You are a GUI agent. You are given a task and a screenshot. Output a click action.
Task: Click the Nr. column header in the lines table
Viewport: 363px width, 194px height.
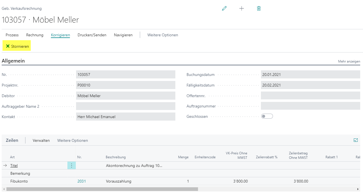coord(79,157)
